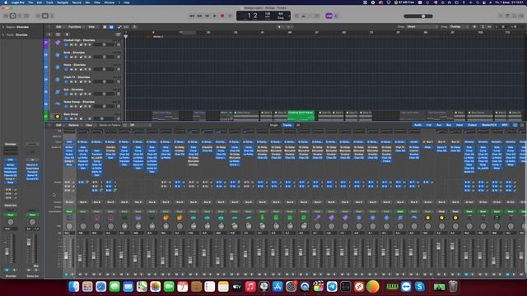The image size is (527, 296).
Task: Toggle the purple Count-in button
Action: coord(329,16)
